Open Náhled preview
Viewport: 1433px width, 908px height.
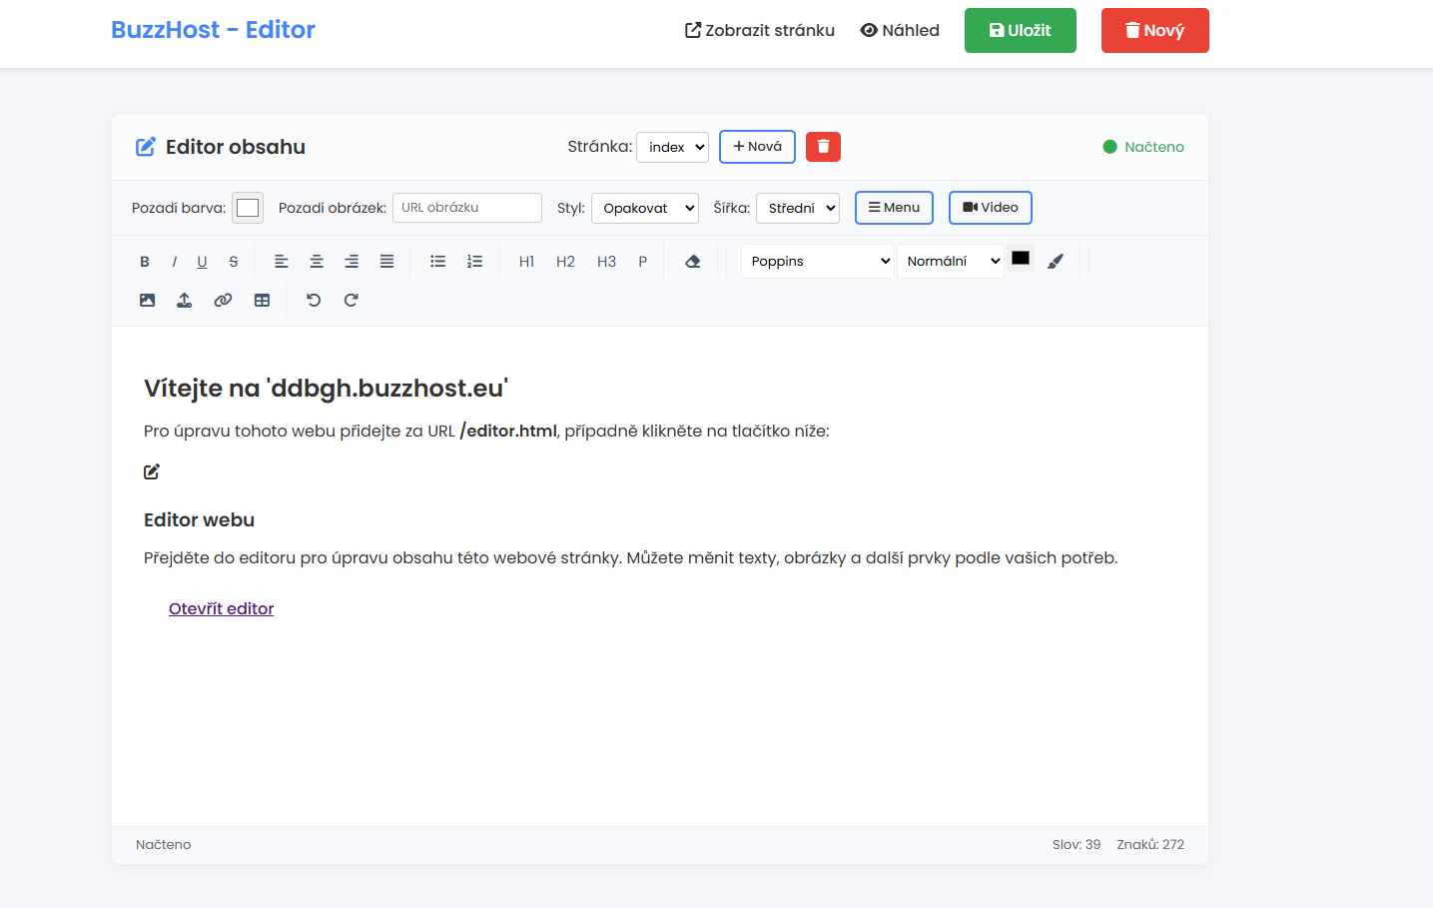(x=900, y=30)
